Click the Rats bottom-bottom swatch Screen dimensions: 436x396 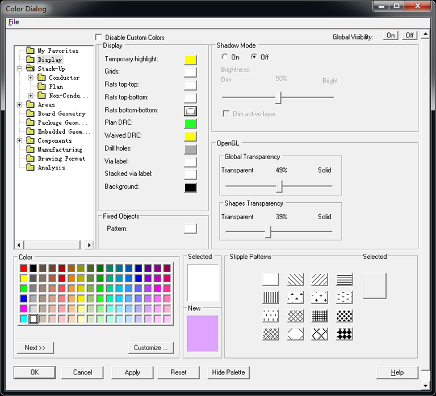191,111
